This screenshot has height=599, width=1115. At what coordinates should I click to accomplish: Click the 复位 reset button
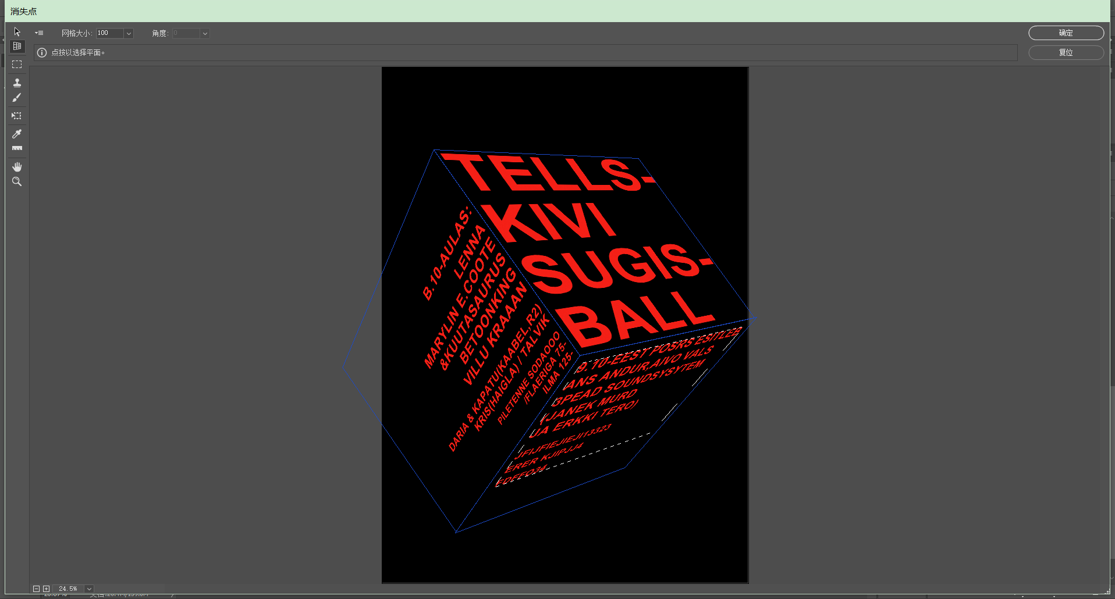tap(1066, 52)
